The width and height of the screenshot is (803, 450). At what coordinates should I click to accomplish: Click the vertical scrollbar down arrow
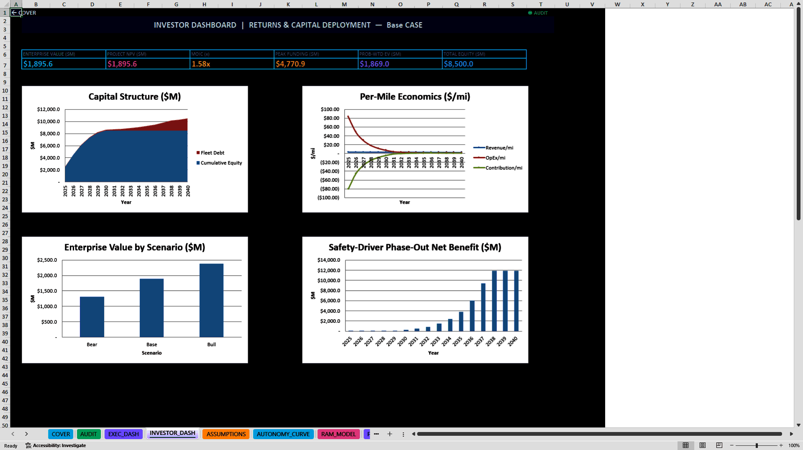[x=798, y=425]
